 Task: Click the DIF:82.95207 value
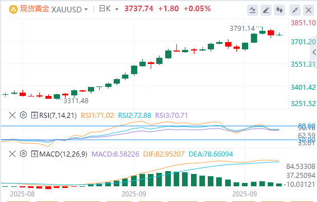pos(164,154)
